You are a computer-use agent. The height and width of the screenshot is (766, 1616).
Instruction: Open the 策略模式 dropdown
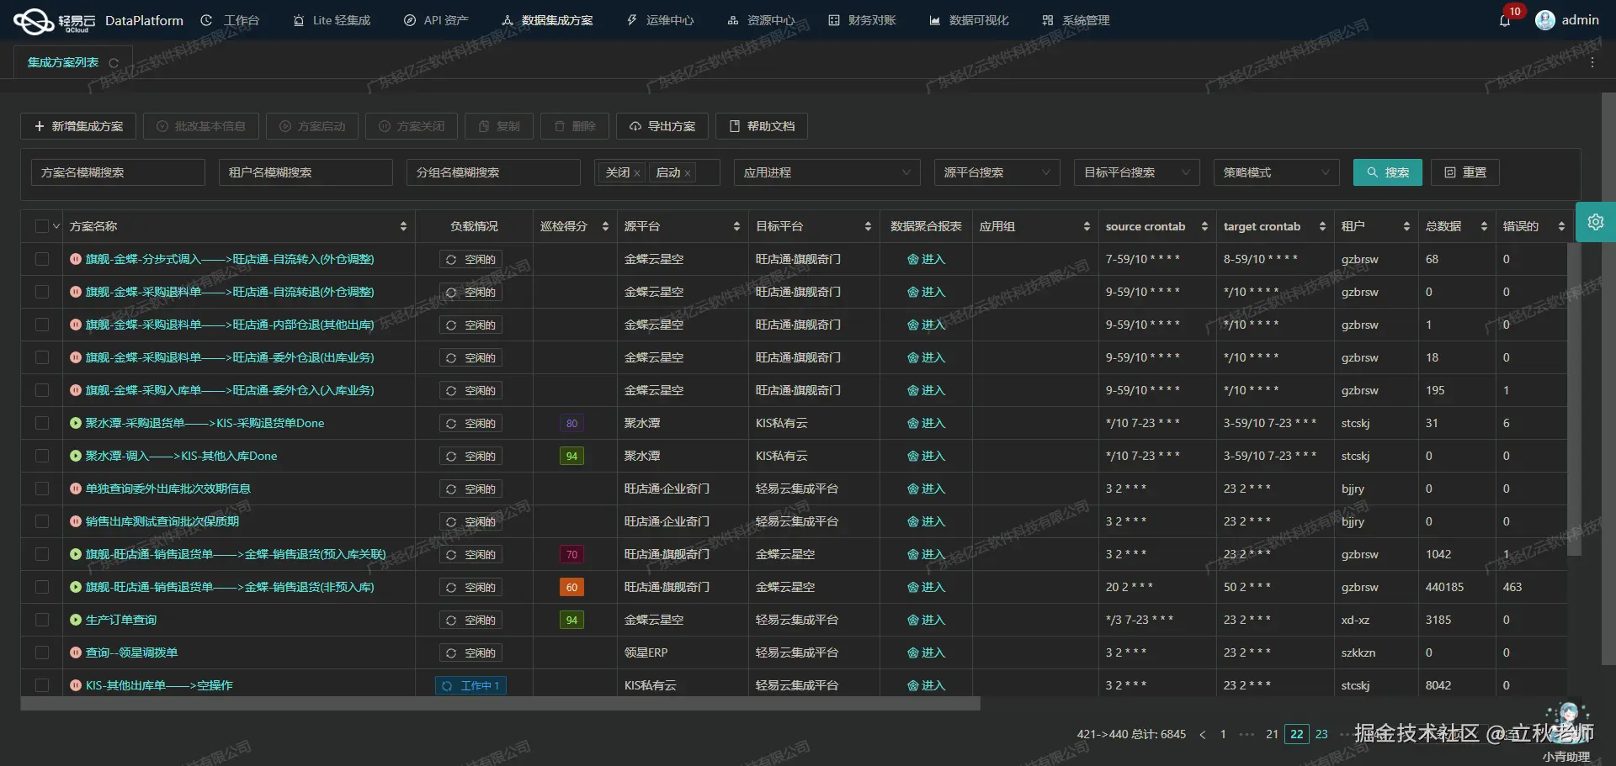1276,172
